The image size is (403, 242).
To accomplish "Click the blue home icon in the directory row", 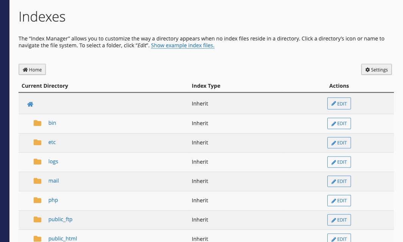I will pos(30,104).
